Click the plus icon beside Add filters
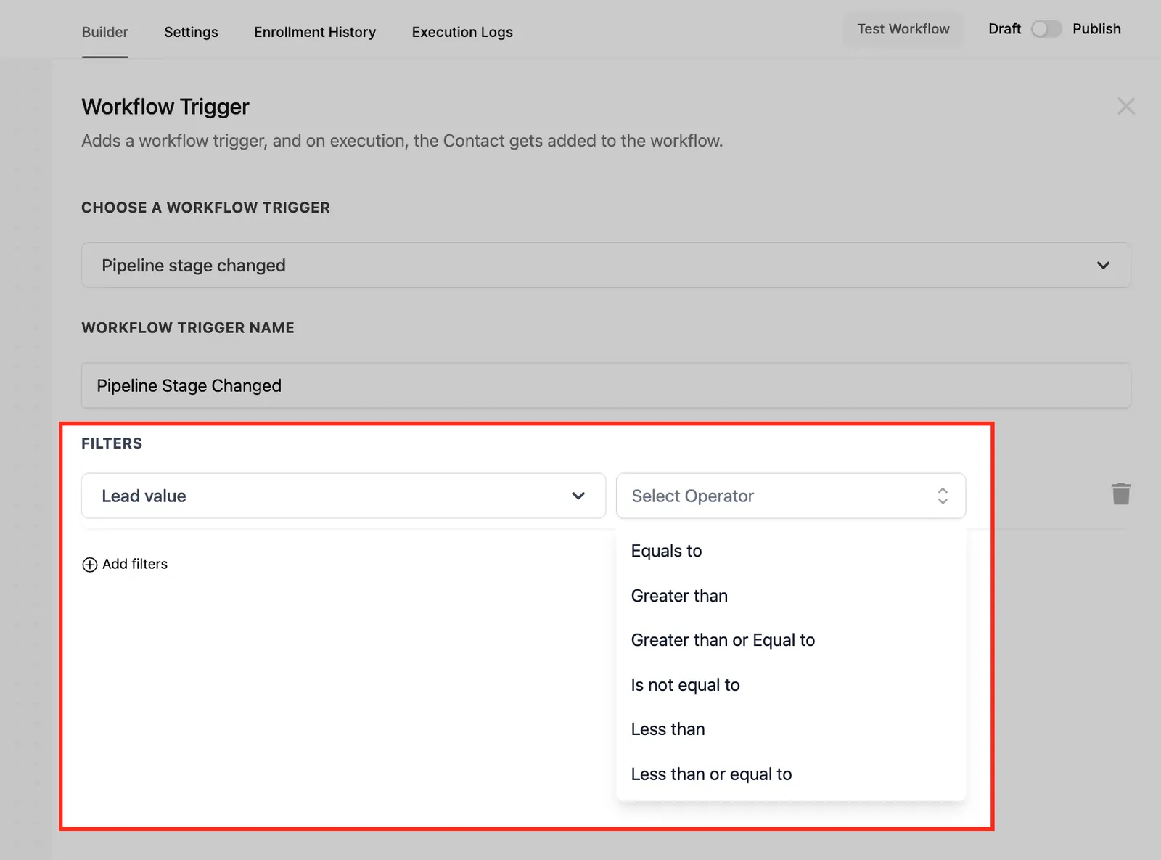Image resolution: width=1161 pixels, height=860 pixels. tap(89, 565)
